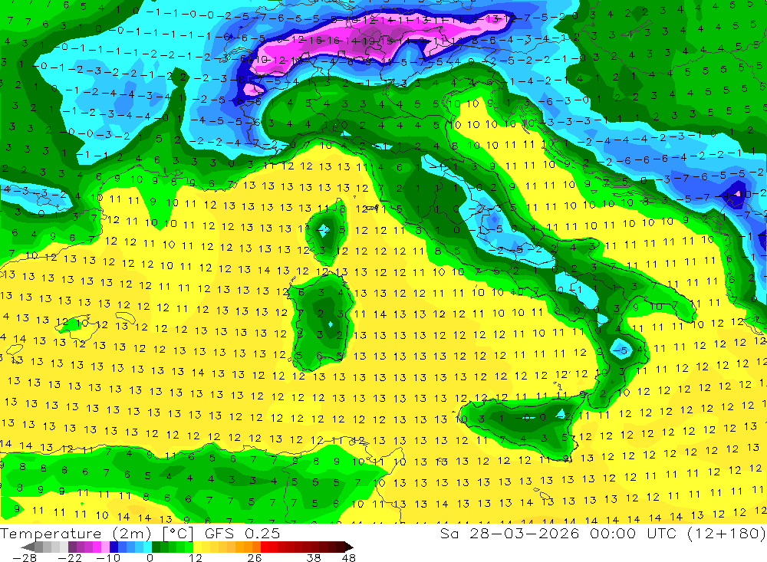Click the "[°C]" unit label
Viewport: 767px width, 562px height.
178,533
